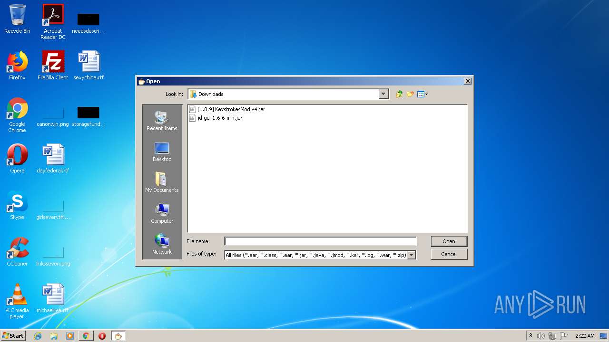Select CCleaner desktop shortcut
The width and height of the screenshot is (609, 342).
(17, 252)
